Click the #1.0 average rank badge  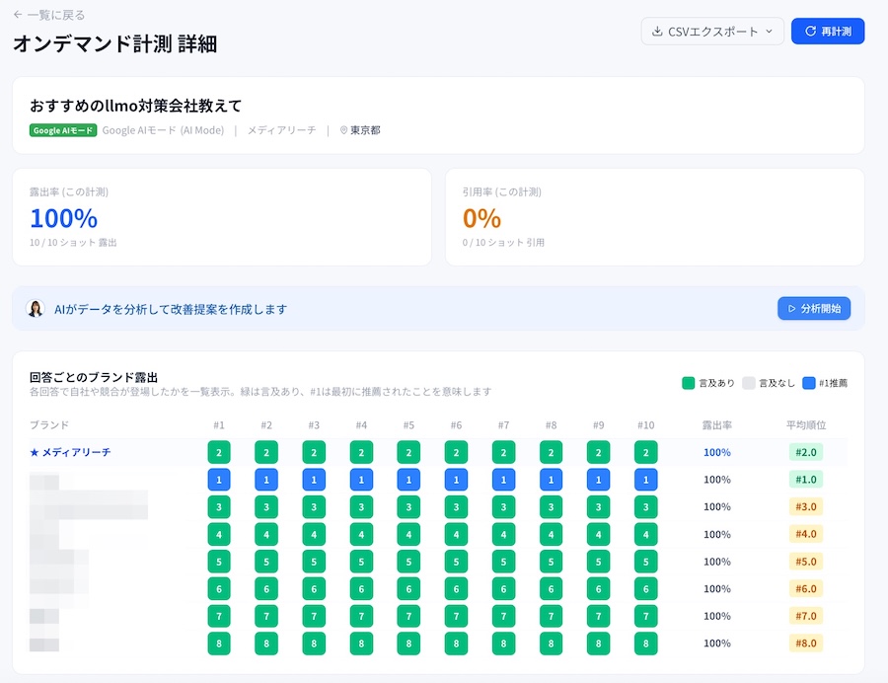(806, 480)
